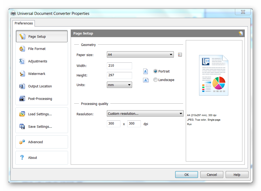This screenshot has width=261, height=191.
Task: Click the Cancel button
Action: tap(212, 175)
